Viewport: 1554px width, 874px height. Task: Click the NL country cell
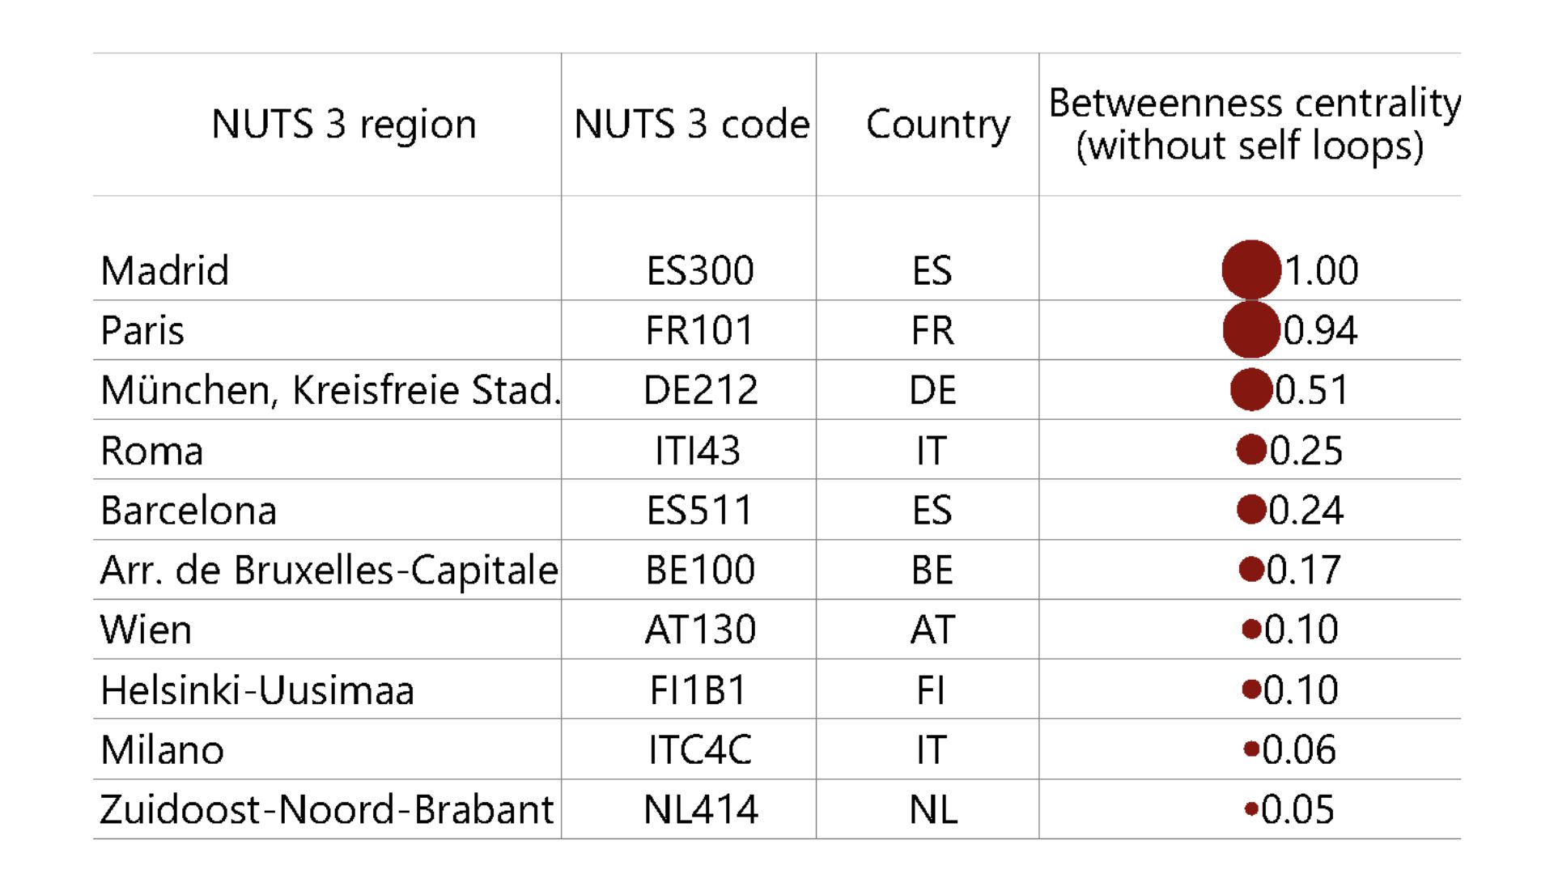pos(932,809)
